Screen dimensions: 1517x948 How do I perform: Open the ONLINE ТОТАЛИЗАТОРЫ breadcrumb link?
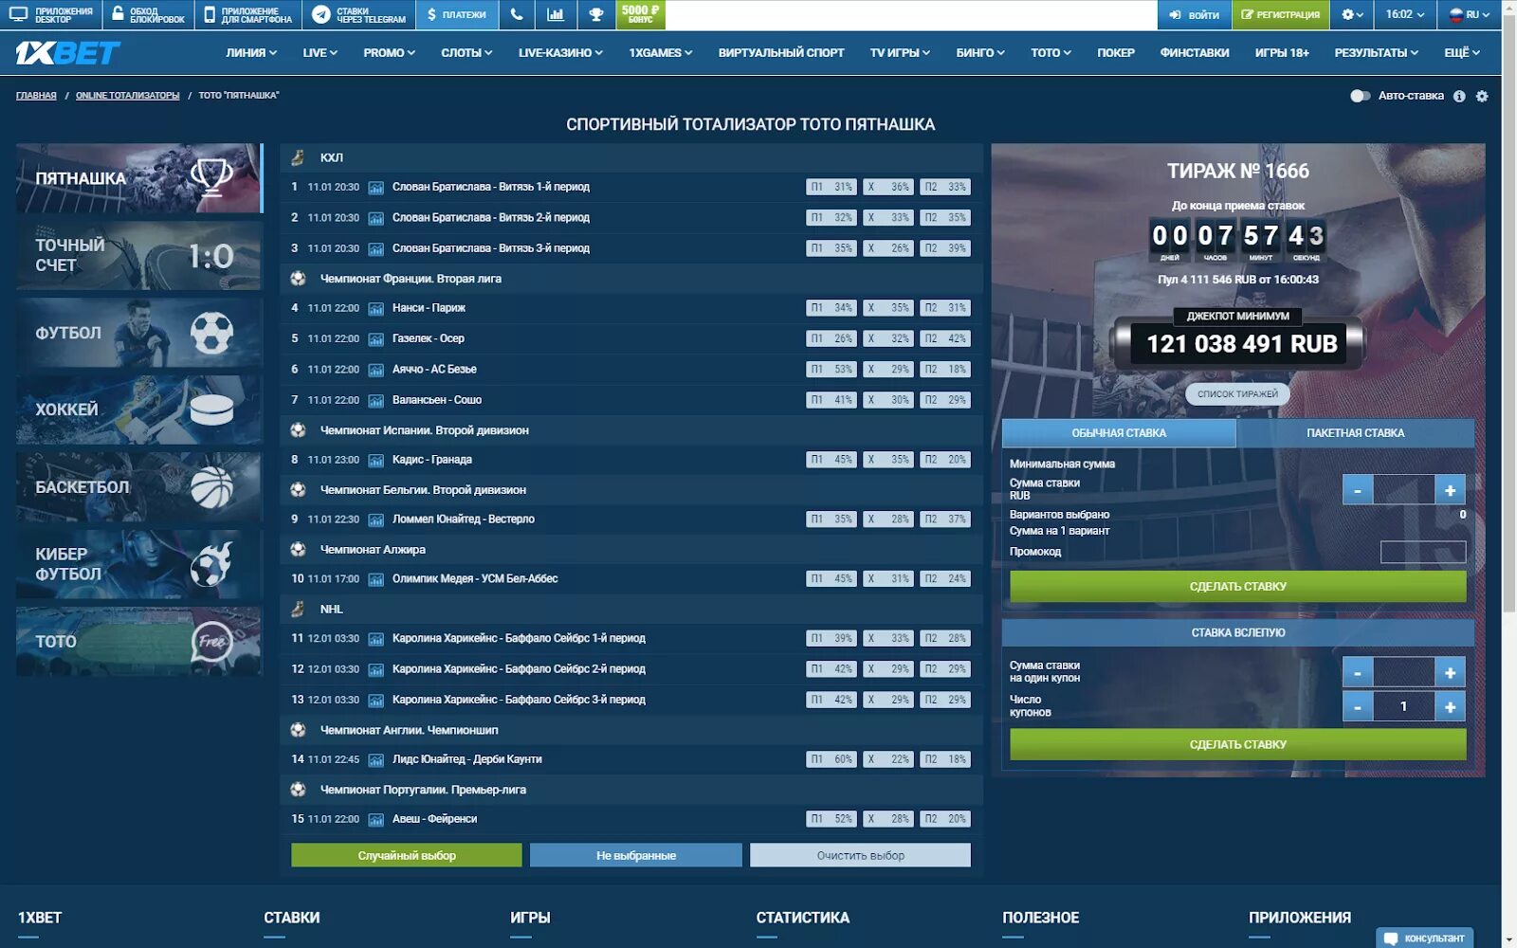tap(127, 96)
